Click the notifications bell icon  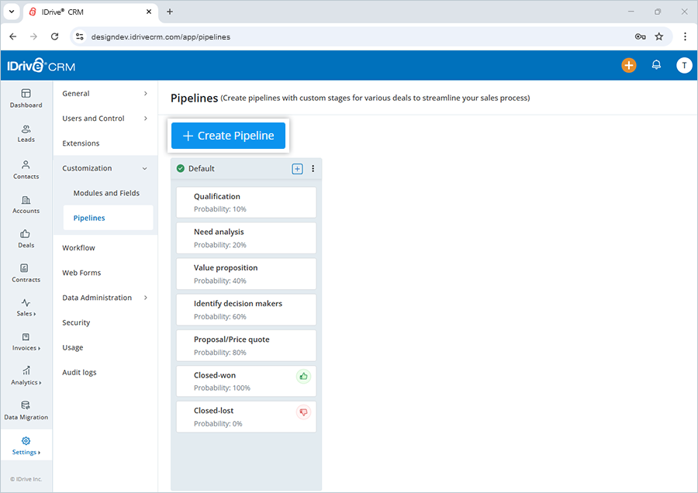[x=656, y=65]
